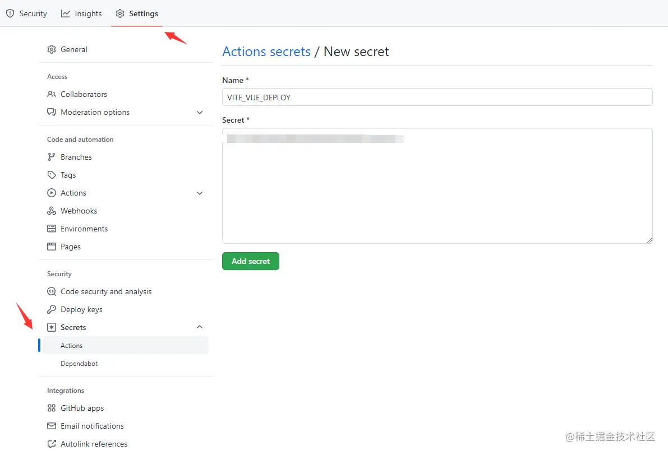Open Environments settings
This screenshot has width=668, height=455.
126,229
